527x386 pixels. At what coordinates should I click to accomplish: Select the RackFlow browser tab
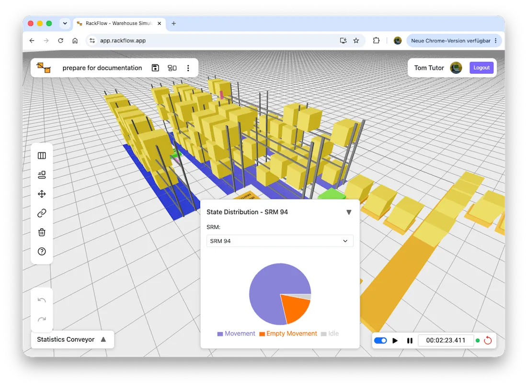119,23
